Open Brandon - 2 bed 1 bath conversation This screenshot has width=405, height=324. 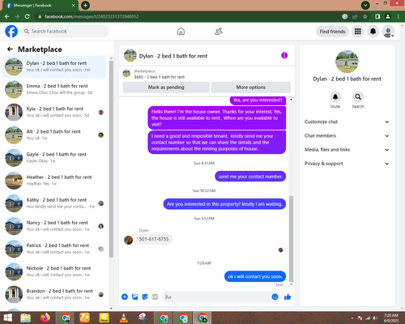pyautogui.click(x=54, y=294)
